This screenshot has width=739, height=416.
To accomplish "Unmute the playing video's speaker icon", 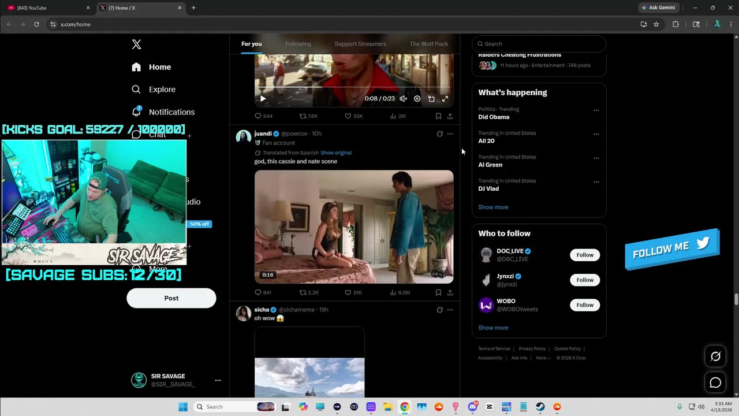I will (404, 99).
